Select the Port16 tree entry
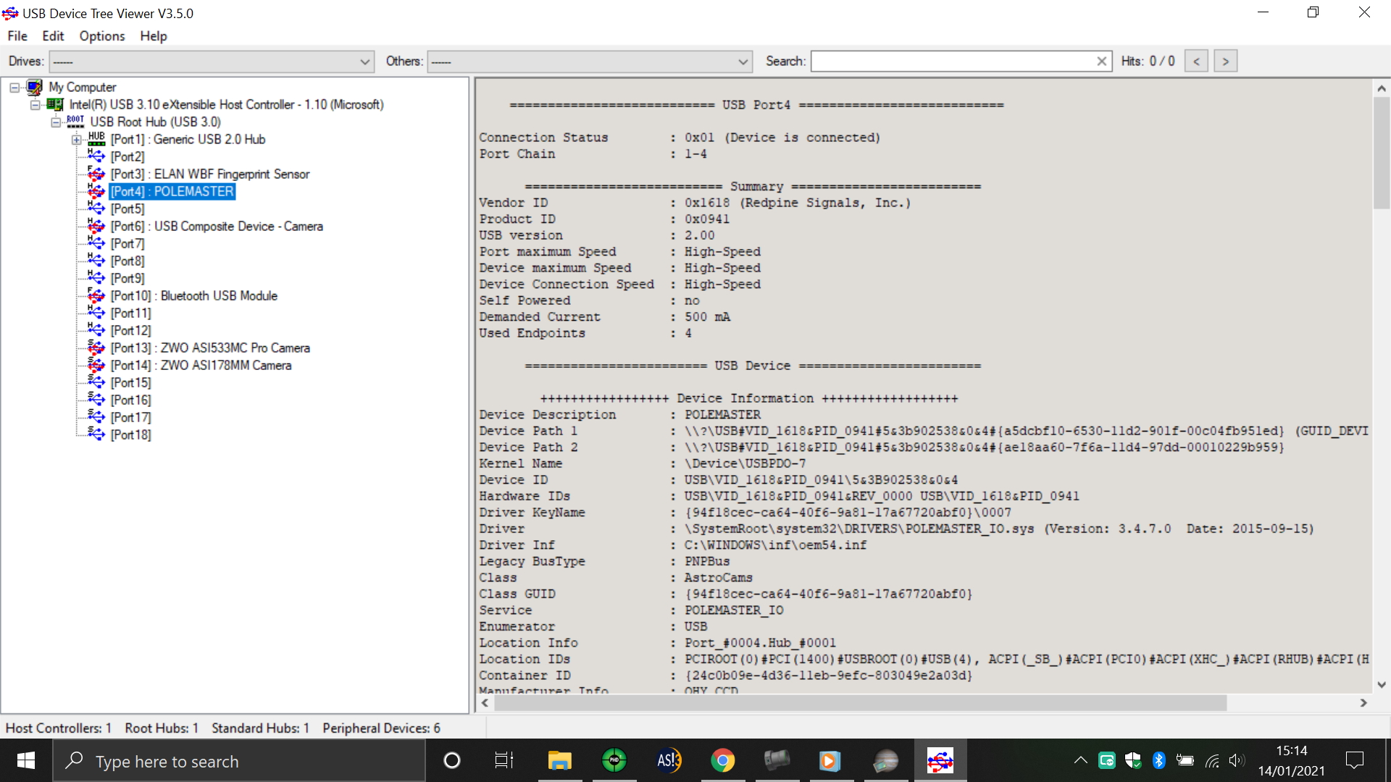The width and height of the screenshot is (1391, 782). (131, 400)
